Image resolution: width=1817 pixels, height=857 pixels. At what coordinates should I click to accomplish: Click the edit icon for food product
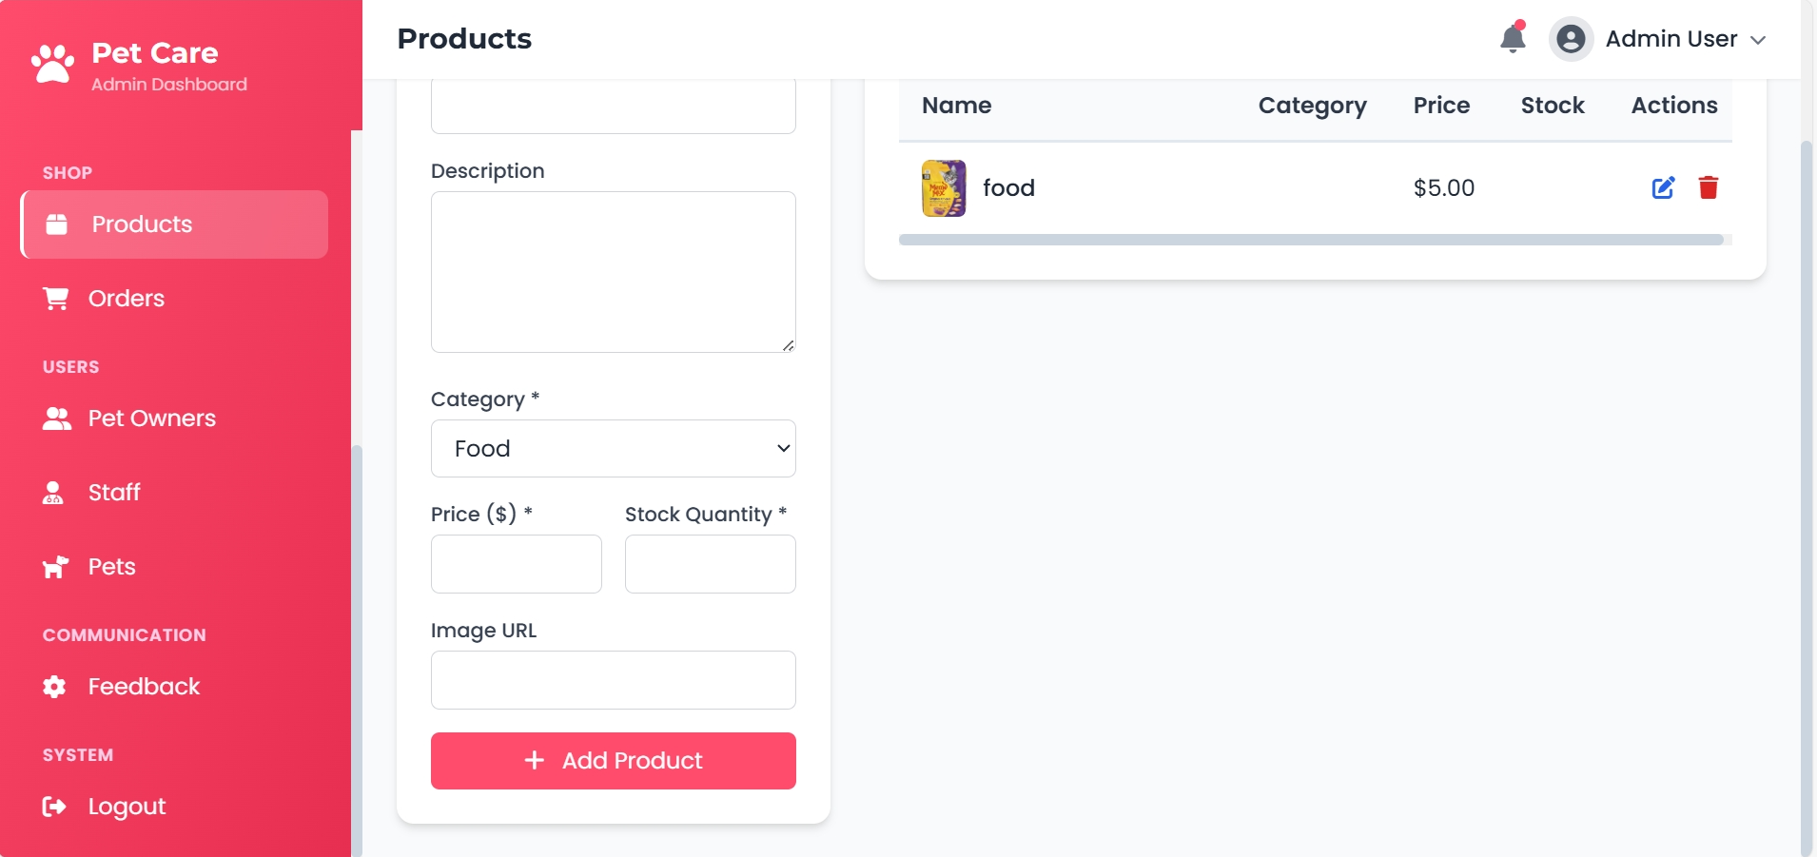point(1663,187)
